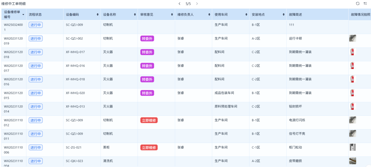Open fire extinguisher photo for WX20231120014
This screenshot has width=371, height=167.
tap(352, 106)
